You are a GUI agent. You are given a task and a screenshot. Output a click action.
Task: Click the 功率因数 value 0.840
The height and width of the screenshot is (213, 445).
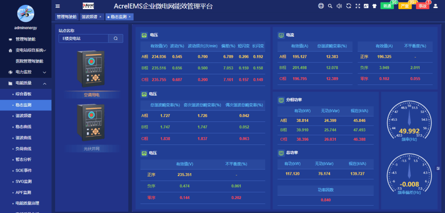pyautogui.click(x=326, y=200)
